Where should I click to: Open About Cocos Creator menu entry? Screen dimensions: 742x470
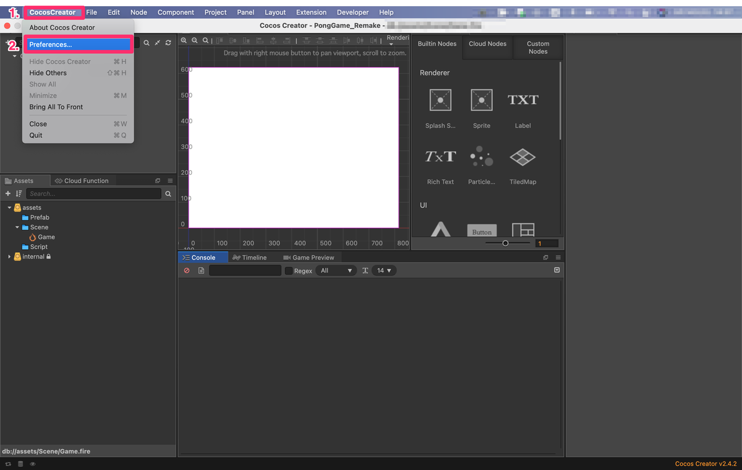(62, 27)
